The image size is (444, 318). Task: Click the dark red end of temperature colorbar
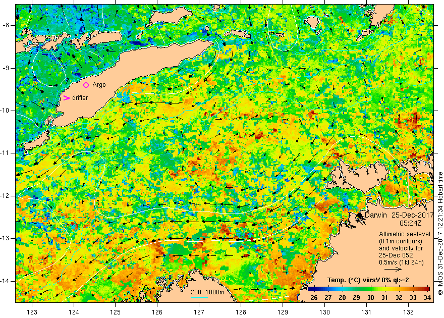[427, 289]
